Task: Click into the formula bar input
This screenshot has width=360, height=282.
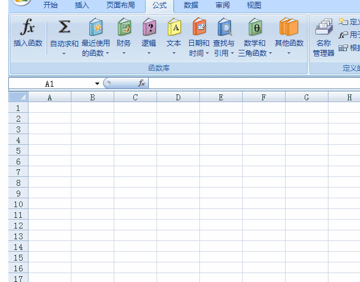Action: (x=254, y=83)
